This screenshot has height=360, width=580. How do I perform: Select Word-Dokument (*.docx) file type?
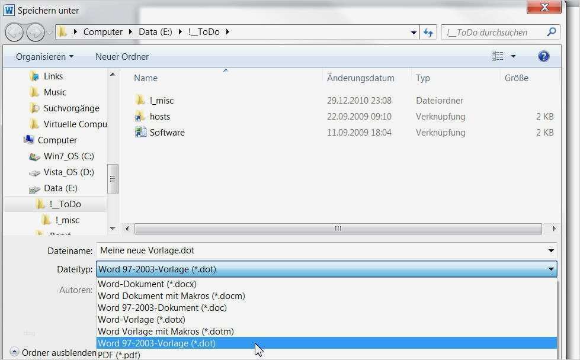pos(147,284)
